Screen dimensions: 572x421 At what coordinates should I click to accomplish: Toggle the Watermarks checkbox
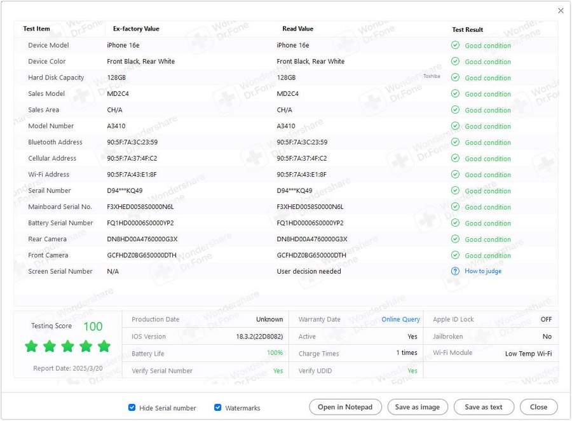218,408
